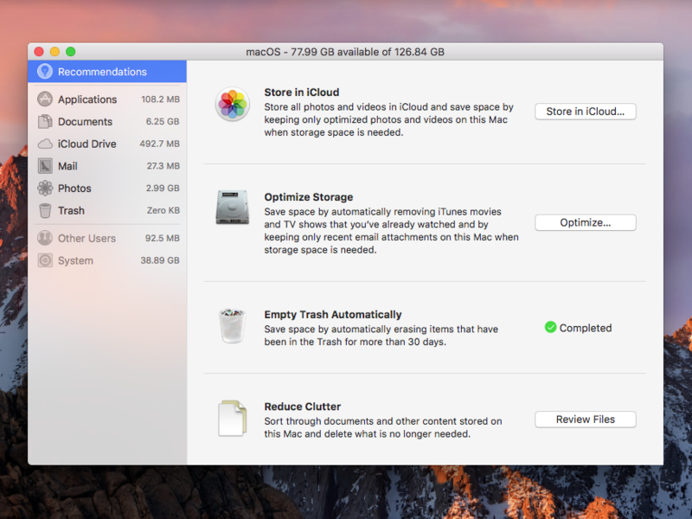Click the Other Users icon
692x519 pixels.
click(45, 239)
